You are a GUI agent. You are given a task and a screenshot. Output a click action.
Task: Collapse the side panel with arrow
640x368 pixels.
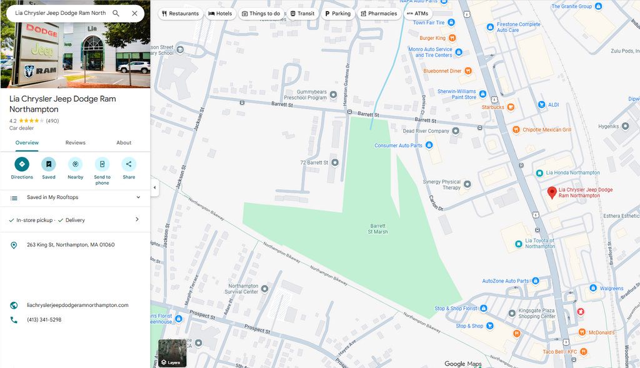tap(154, 188)
